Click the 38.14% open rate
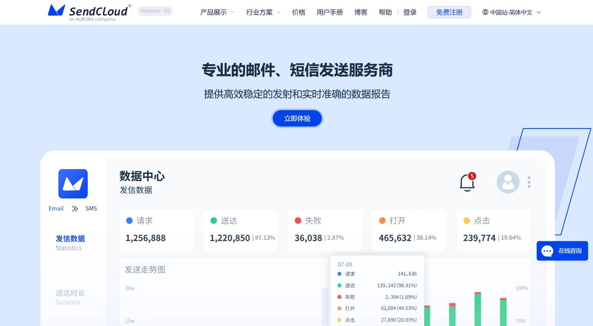 click(x=426, y=238)
